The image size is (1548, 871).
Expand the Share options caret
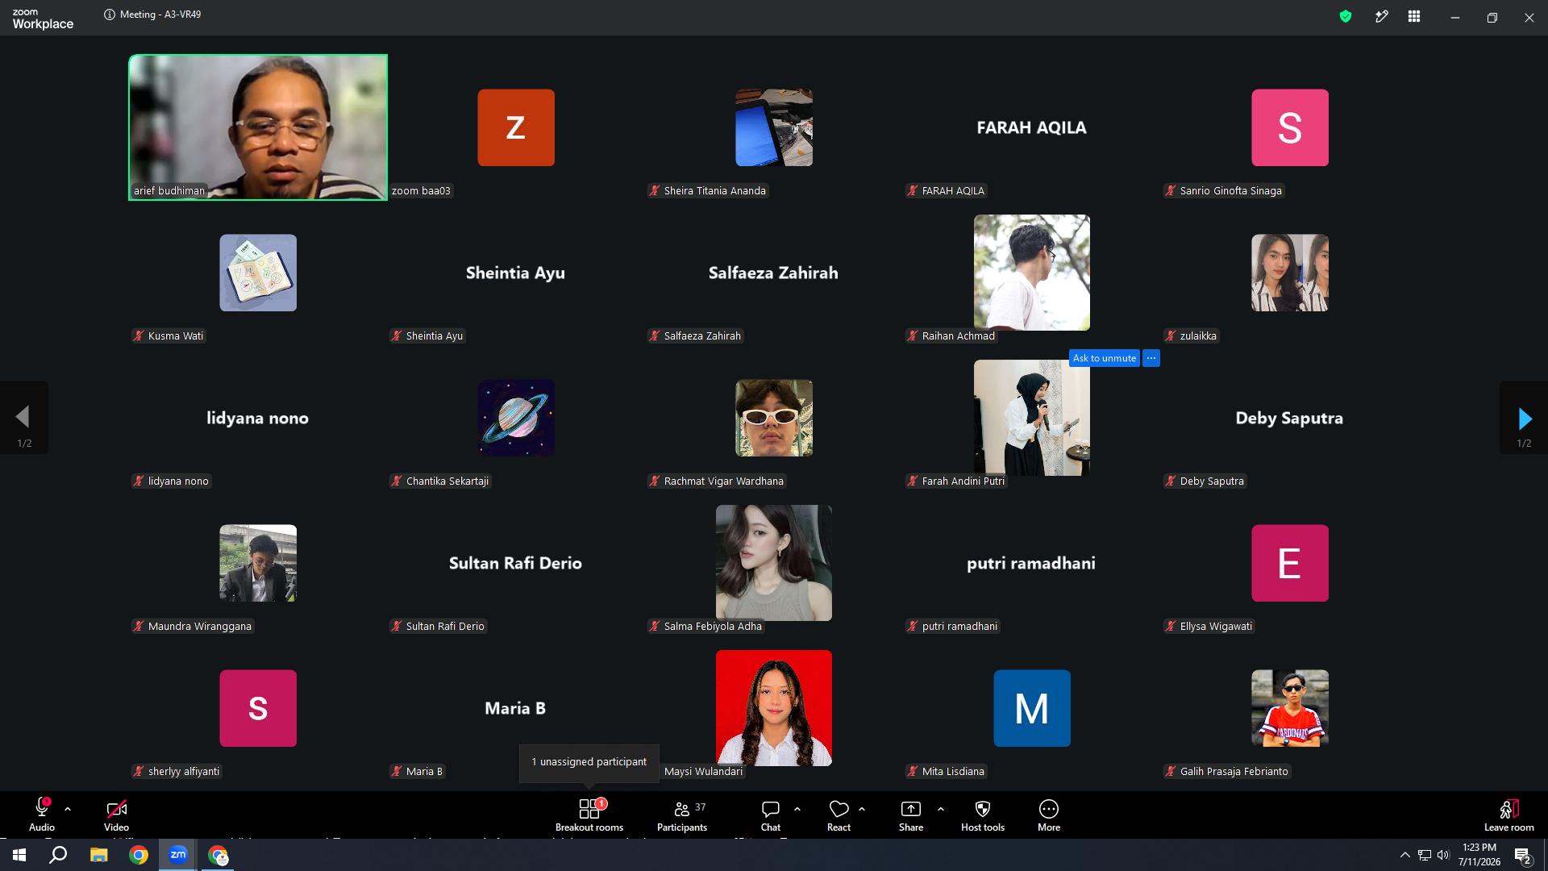[941, 808]
